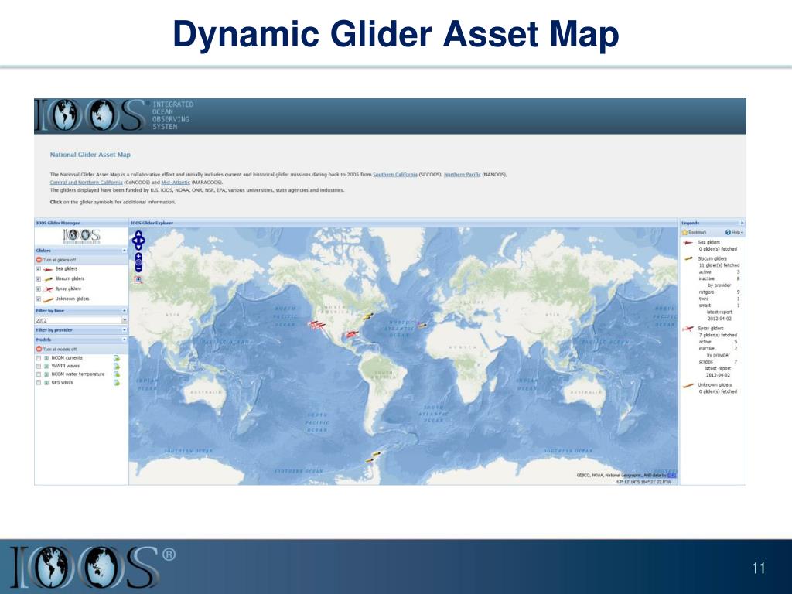Open the Northern Pacific link
Image resolution: width=792 pixels, height=594 pixels.
(x=463, y=174)
